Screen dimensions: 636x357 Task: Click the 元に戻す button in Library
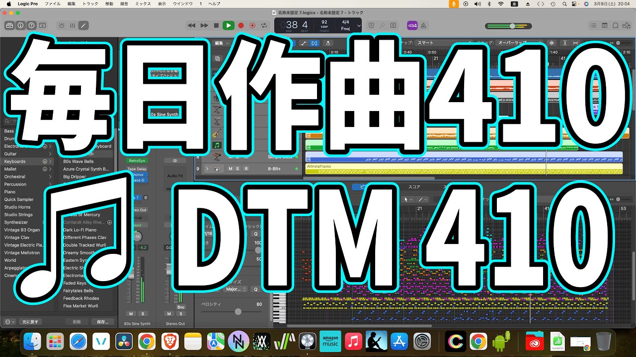point(30,322)
